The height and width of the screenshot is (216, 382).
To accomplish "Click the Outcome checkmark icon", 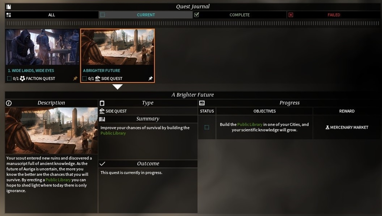I will click(x=102, y=164).
